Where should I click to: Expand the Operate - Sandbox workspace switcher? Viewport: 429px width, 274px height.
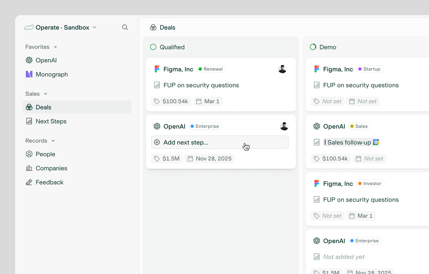point(61,27)
